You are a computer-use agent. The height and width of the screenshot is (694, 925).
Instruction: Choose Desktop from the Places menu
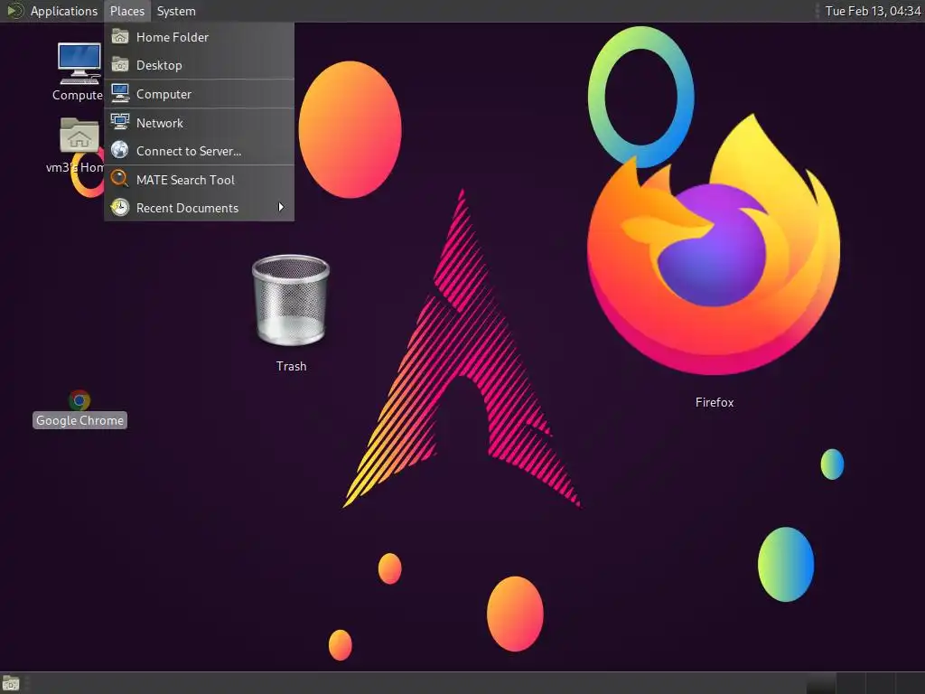tap(200, 65)
